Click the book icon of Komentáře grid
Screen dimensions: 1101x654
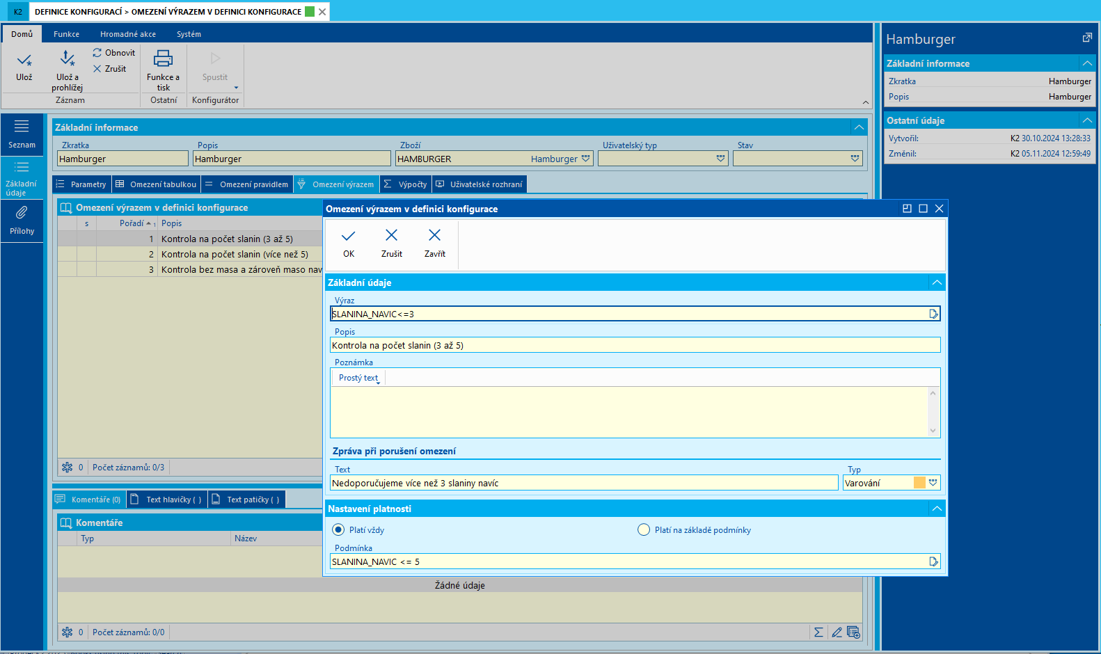click(66, 523)
